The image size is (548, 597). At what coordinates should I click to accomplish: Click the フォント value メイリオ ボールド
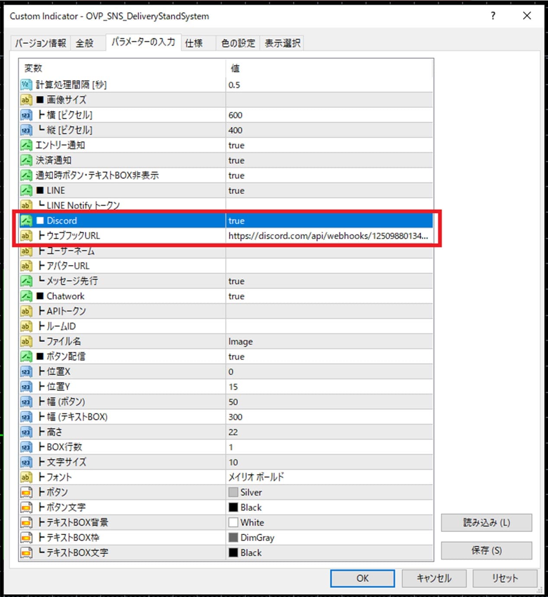point(256,477)
